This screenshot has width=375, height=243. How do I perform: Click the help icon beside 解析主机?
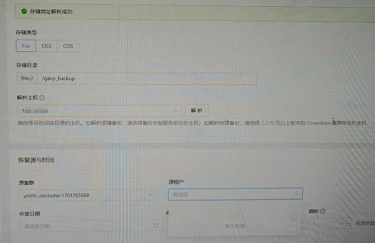[x=42, y=98]
